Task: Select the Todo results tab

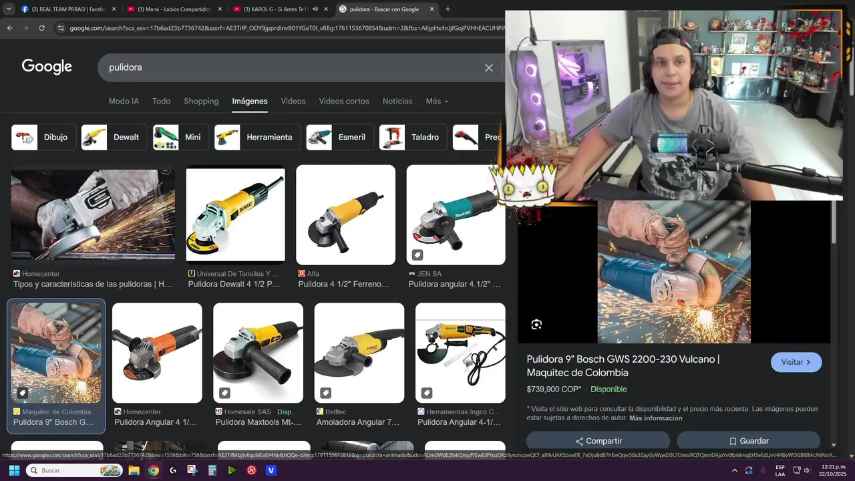Action: [x=161, y=101]
